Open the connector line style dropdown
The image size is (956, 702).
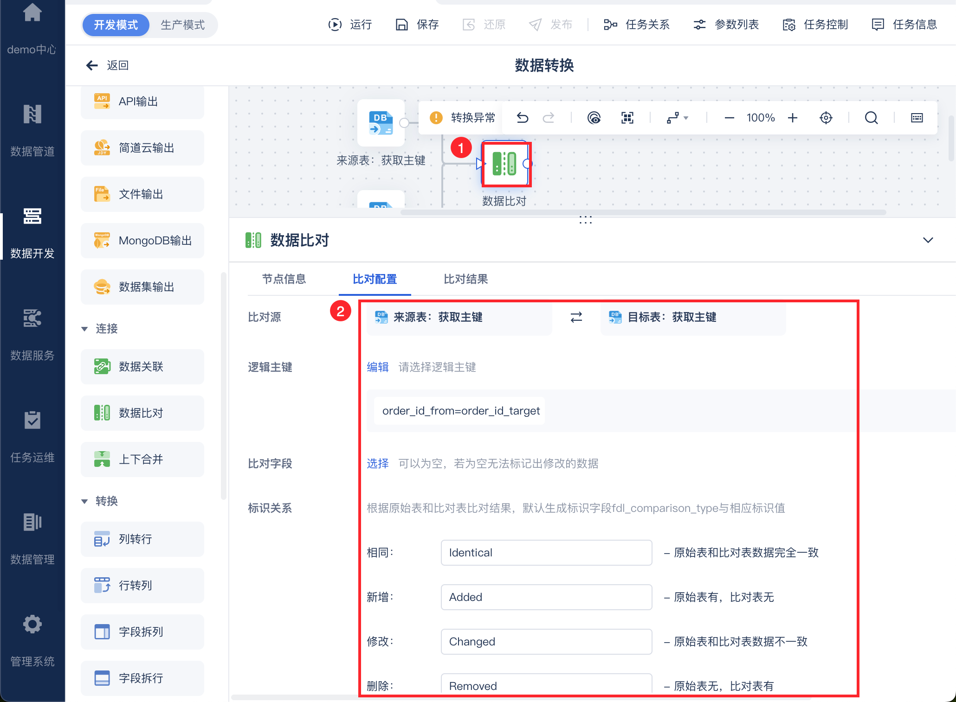tap(678, 118)
